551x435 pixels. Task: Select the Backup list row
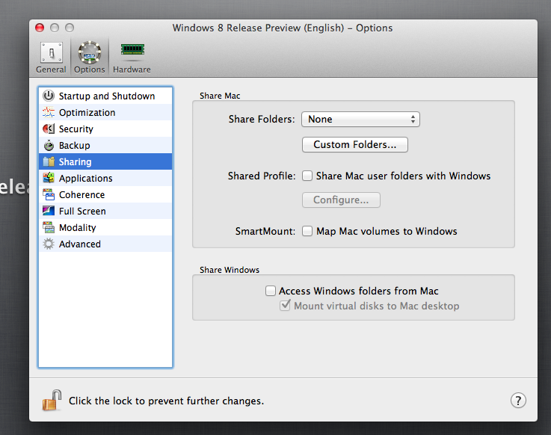click(x=105, y=146)
